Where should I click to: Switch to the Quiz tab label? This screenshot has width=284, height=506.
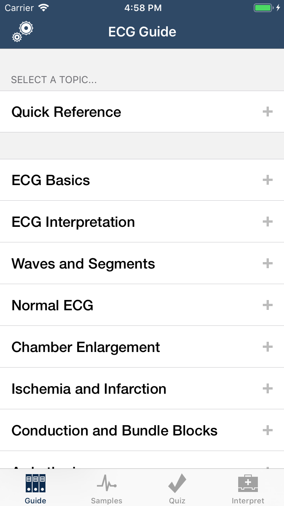click(x=177, y=501)
